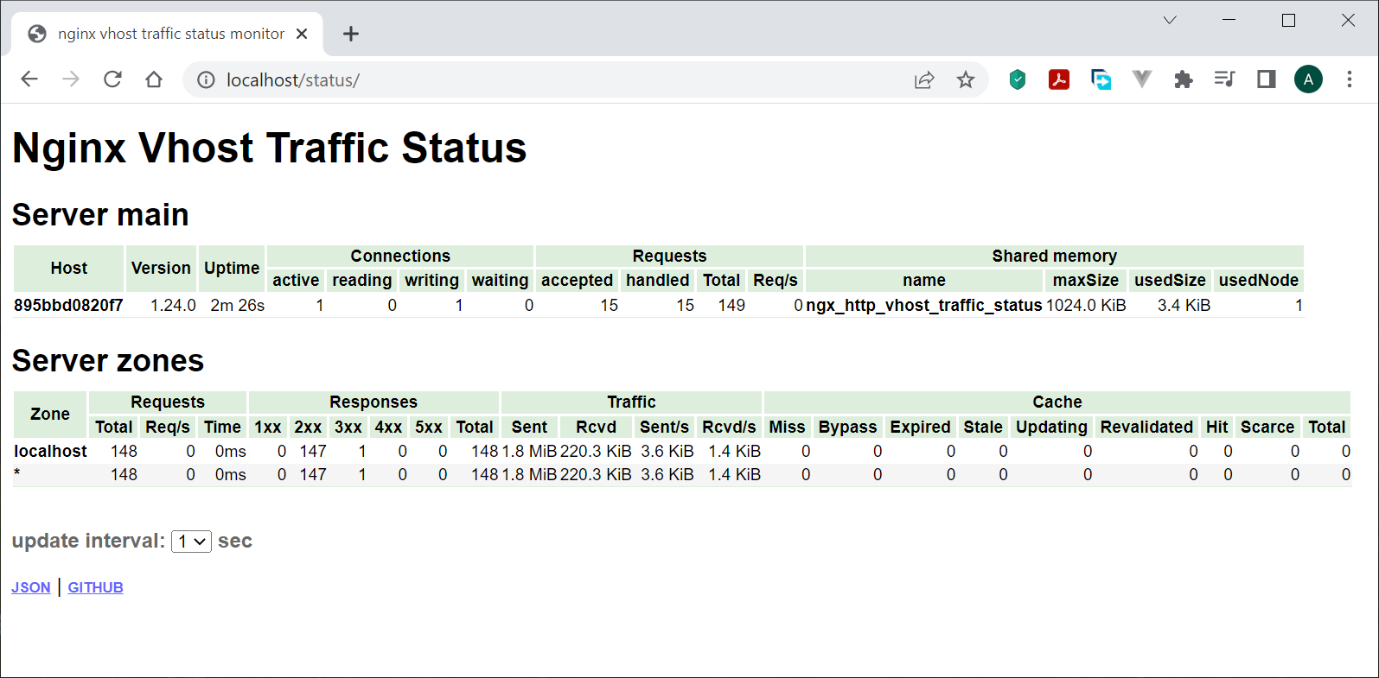Screen dimensions: 1379x678
Task: Click the Shared memory group header
Action: click(1054, 256)
